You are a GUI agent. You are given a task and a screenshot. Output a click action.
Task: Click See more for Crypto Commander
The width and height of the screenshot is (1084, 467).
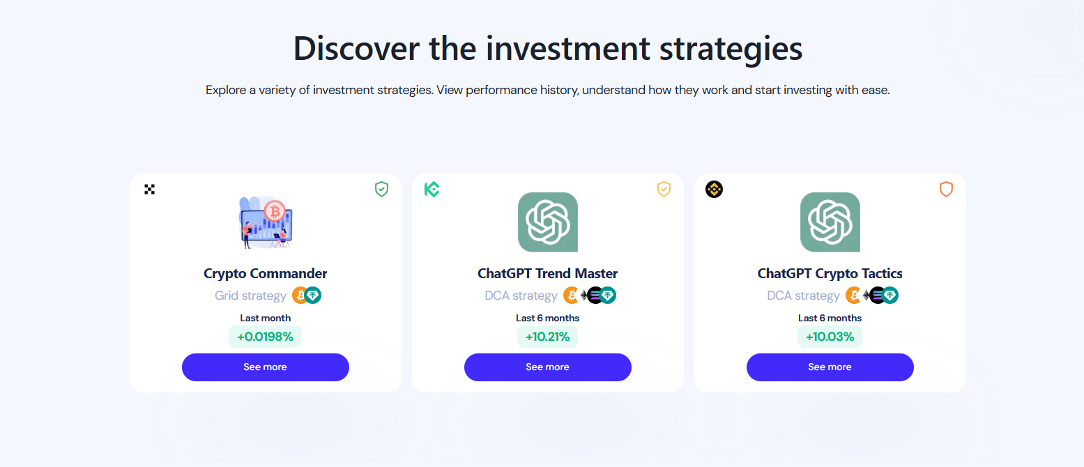click(x=266, y=367)
